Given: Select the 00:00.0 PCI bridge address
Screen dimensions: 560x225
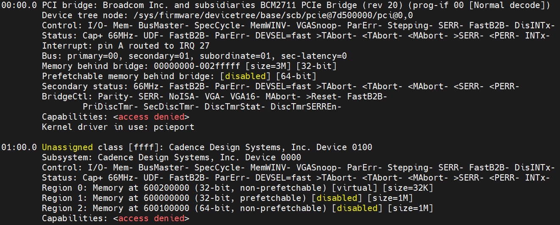Looking at the screenshot, I should tap(19, 5).
